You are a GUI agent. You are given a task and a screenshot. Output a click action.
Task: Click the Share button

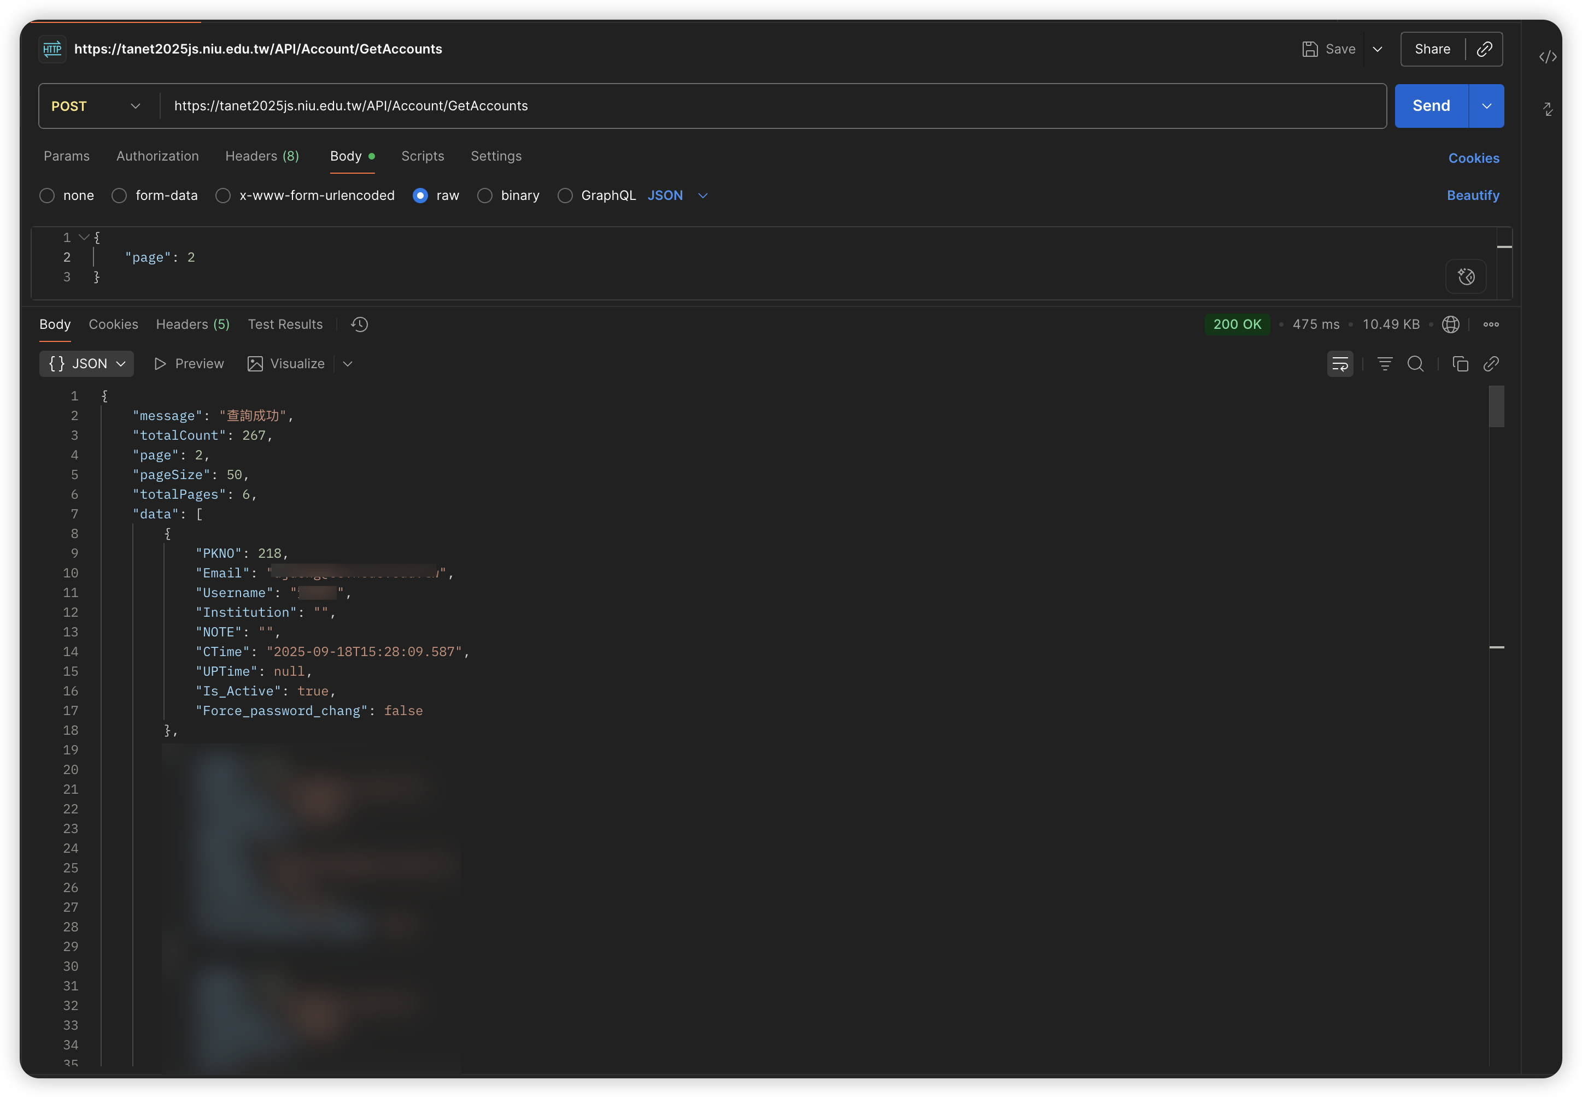tap(1433, 49)
